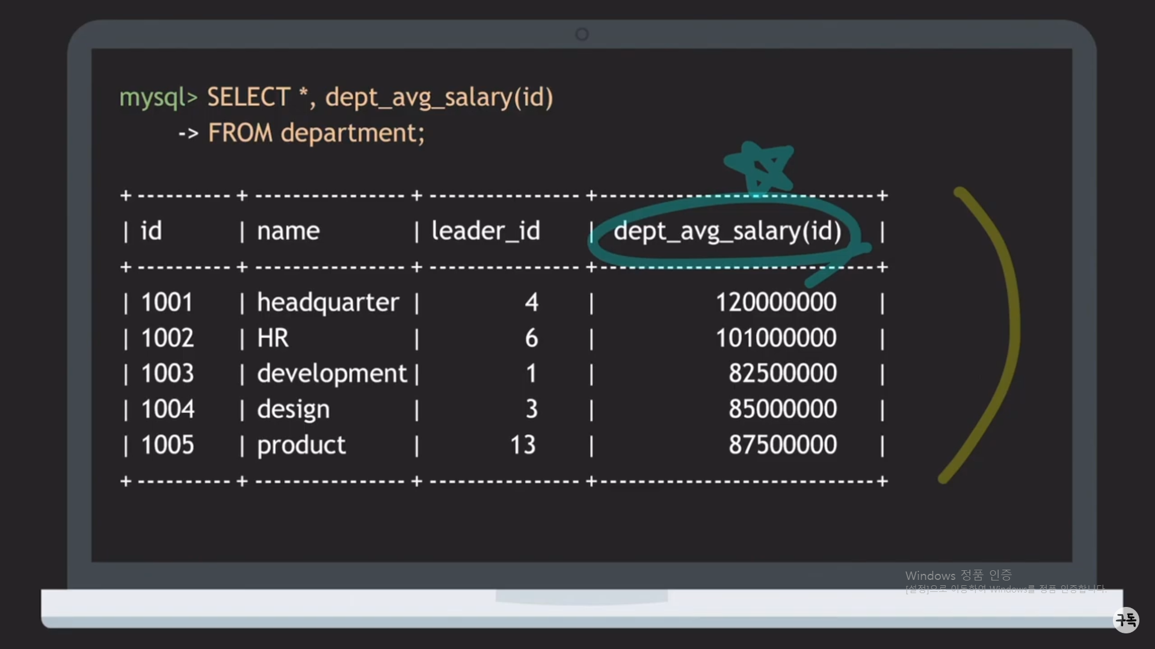Click the design department name
The image size is (1155, 649).
(x=293, y=410)
